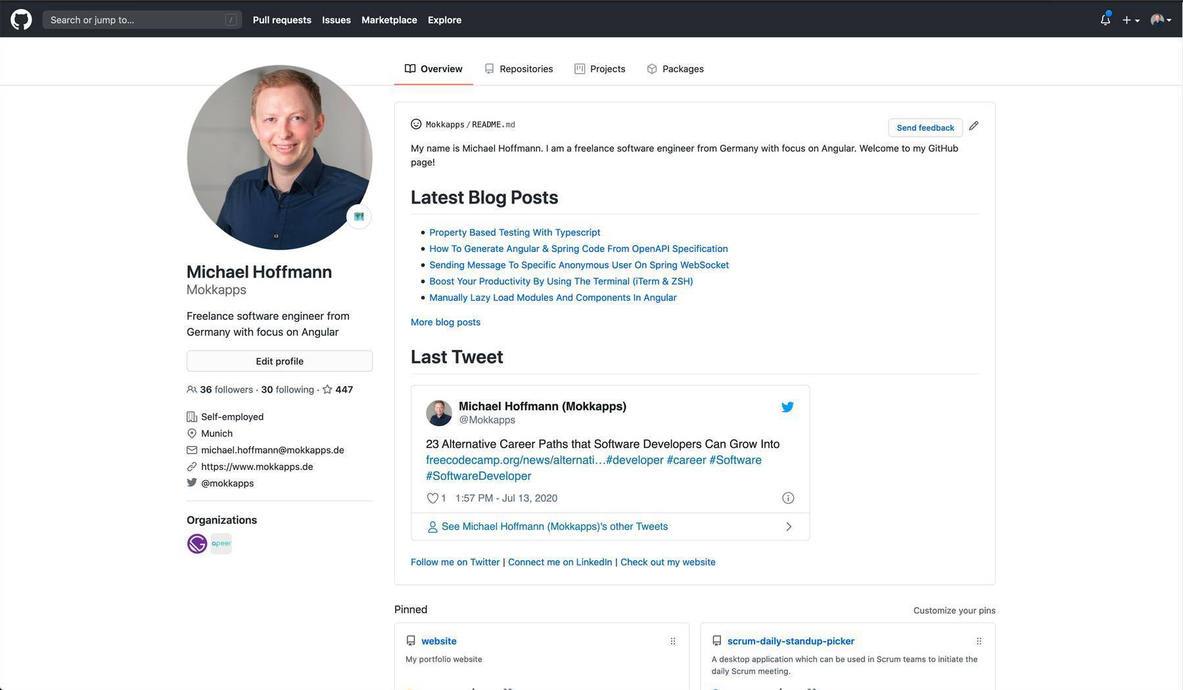
Task: Click the Send feedback button
Action: (x=925, y=127)
